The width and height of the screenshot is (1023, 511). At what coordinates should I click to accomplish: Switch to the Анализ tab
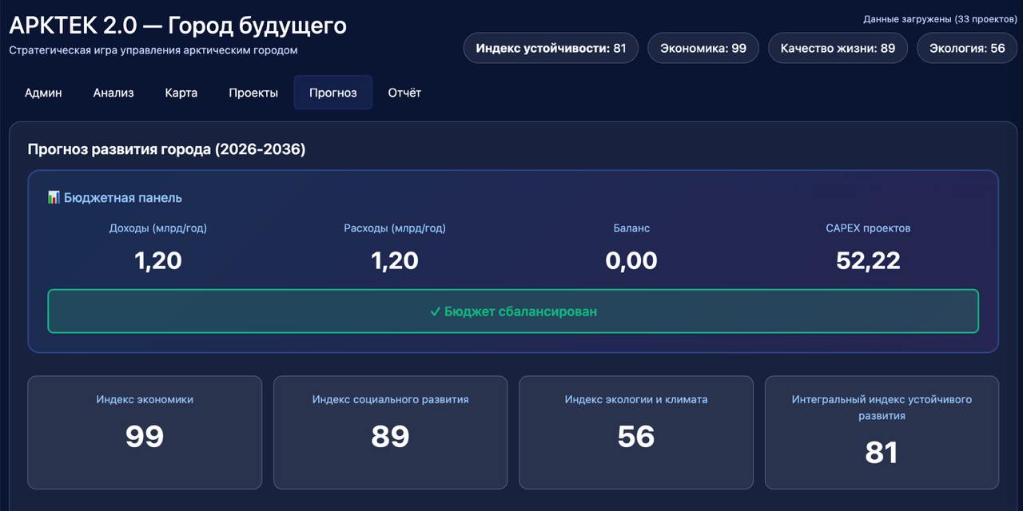pos(113,93)
